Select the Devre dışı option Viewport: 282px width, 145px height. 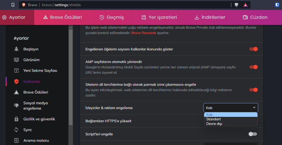point(231,124)
